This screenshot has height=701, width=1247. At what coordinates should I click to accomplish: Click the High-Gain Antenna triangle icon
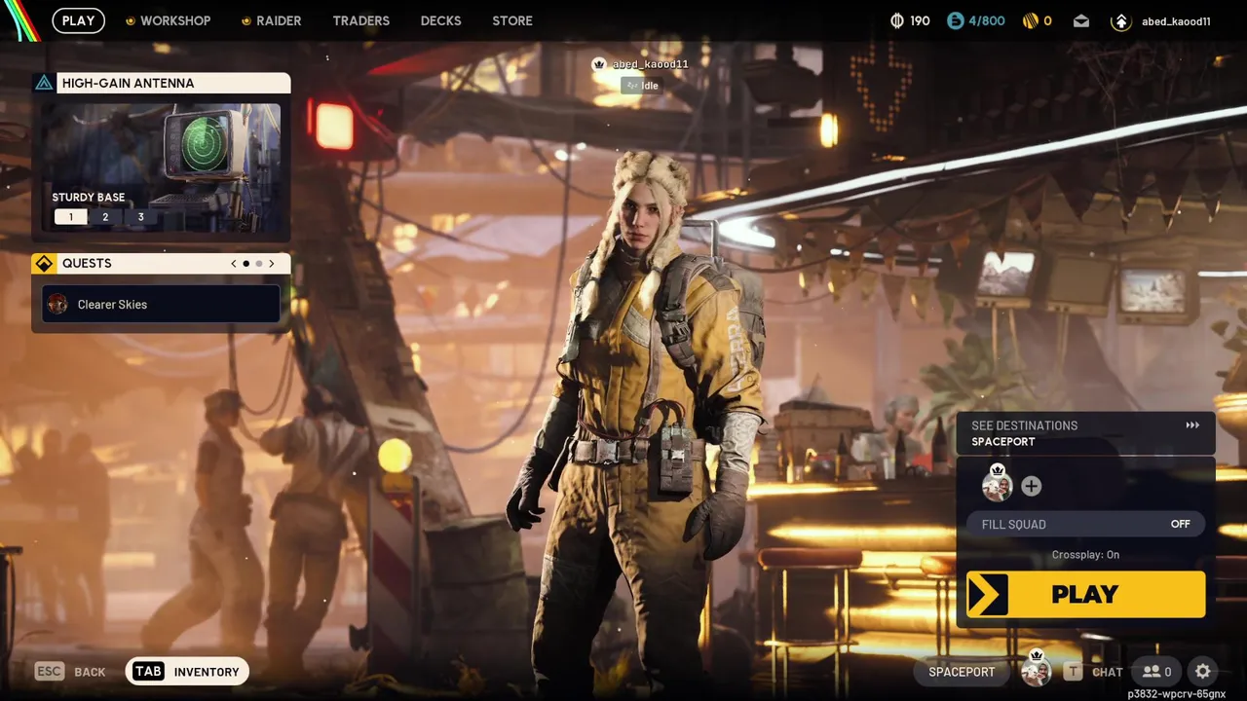click(44, 83)
